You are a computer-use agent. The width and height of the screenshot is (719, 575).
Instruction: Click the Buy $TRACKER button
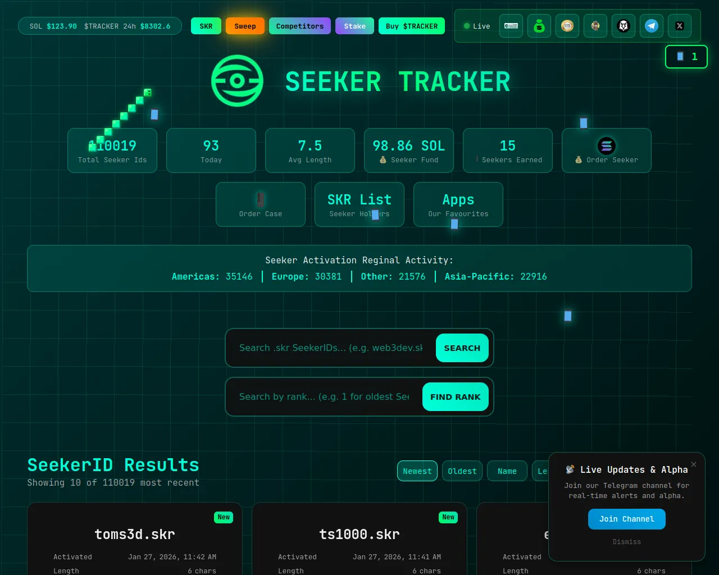[x=412, y=26]
